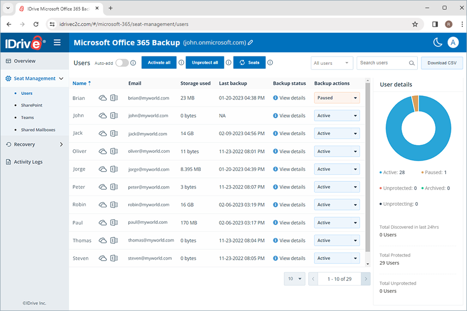
Task: Click Thomas's Exchange mailbox icon
Action: (114, 241)
